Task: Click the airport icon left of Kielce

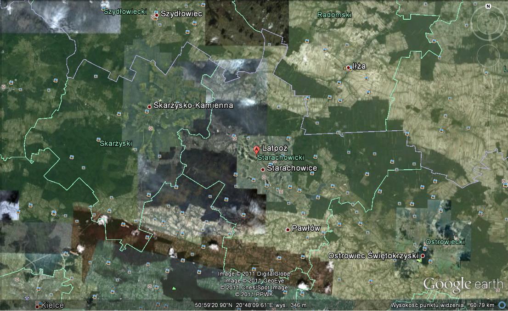Action: coord(27,299)
